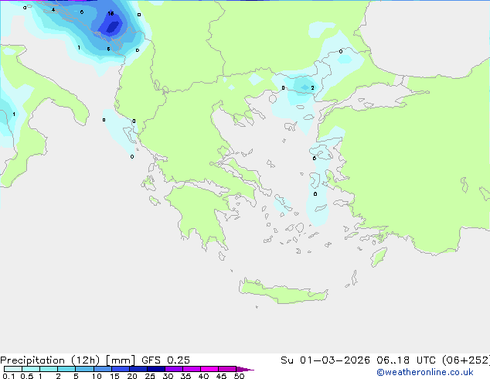
Task: Click the 'Su 01-03-2026' date text
Action: click(x=325, y=360)
